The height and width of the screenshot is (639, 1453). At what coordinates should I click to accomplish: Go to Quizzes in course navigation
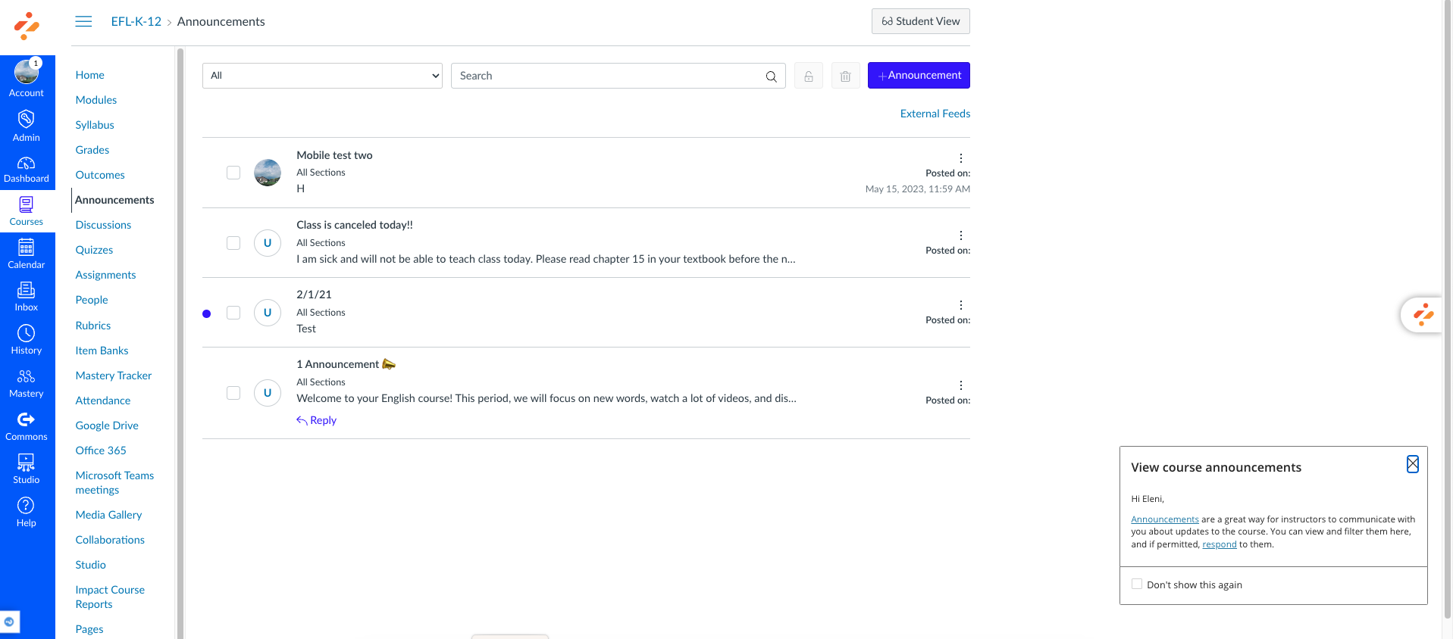point(94,250)
